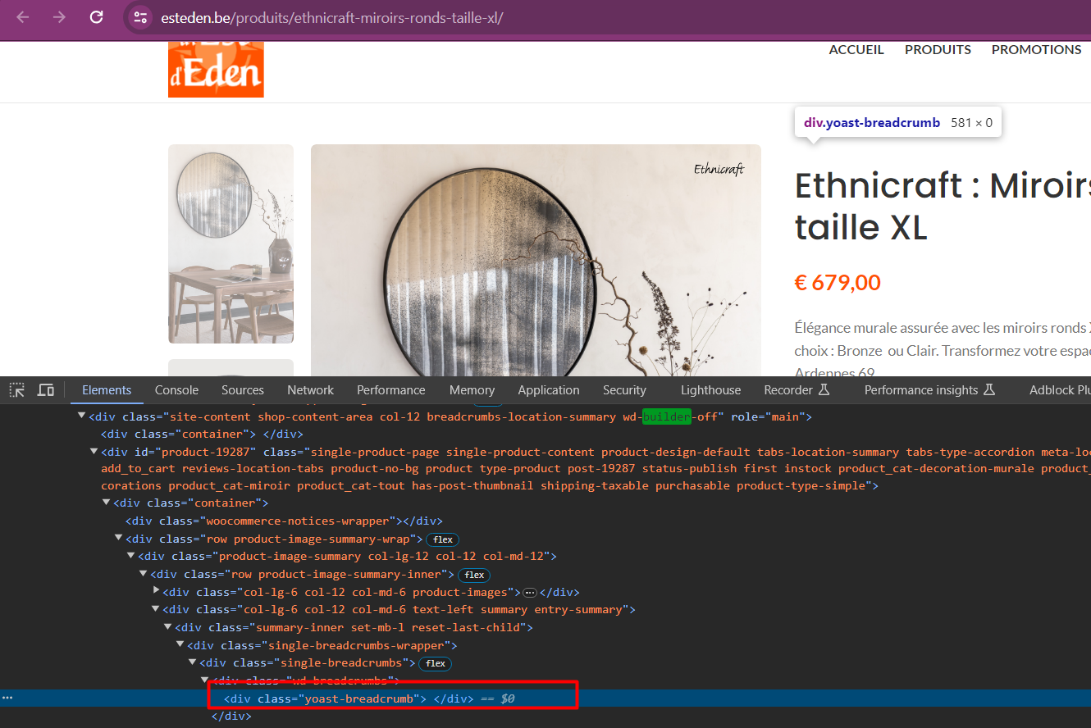Toggle the DevTools device toolbar icon
The width and height of the screenshot is (1091, 728).
pos(46,390)
